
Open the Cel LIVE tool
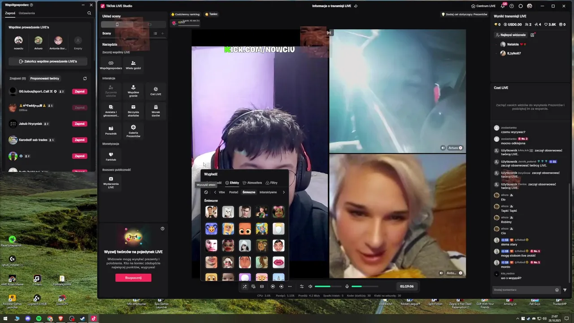(x=156, y=91)
